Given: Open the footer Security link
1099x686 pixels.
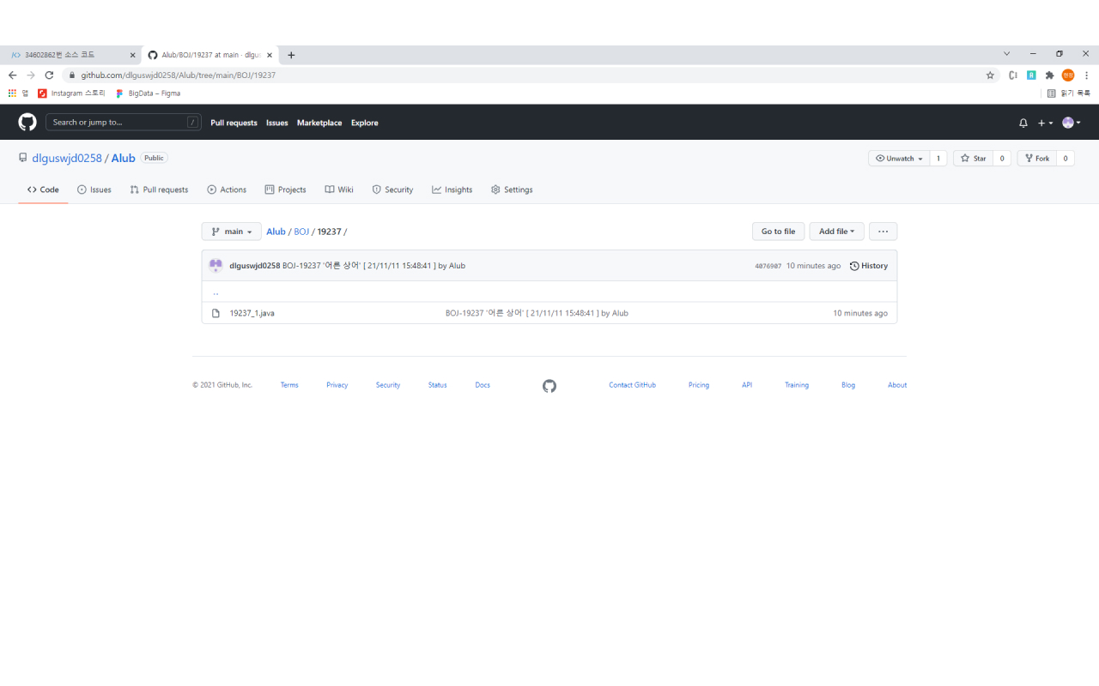Looking at the screenshot, I should click(x=388, y=385).
